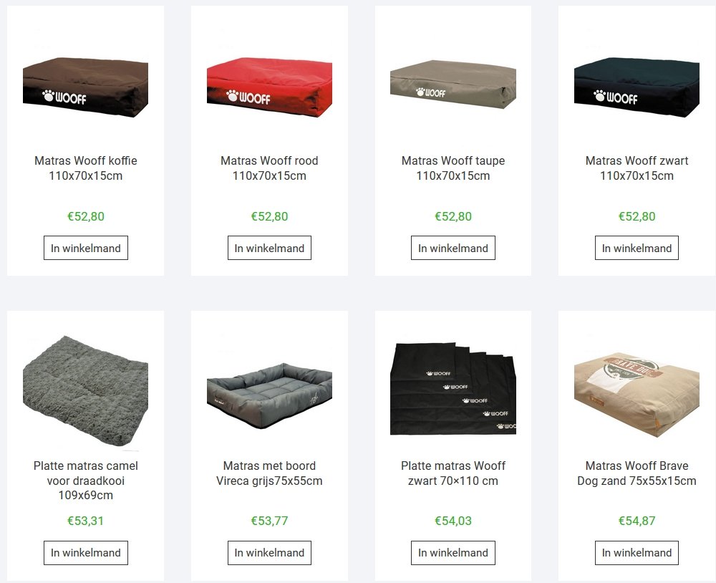Open the red Wooff mattress image
Image resolution: width=716 pixels, height=583 pixels.
[269, 87]
